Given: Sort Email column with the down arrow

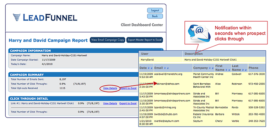Looking at the screenshot, I should [165, 68].
